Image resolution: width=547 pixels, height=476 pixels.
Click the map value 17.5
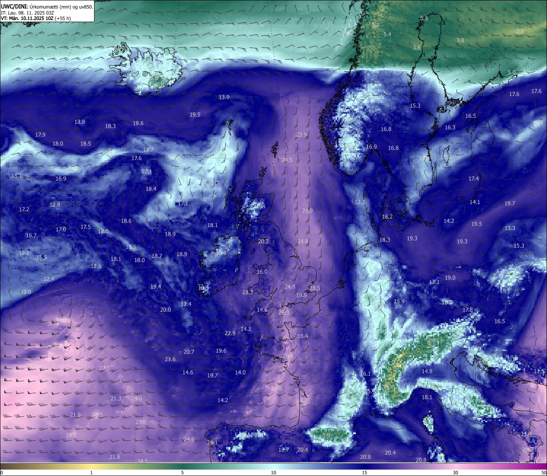pos(85,227)
